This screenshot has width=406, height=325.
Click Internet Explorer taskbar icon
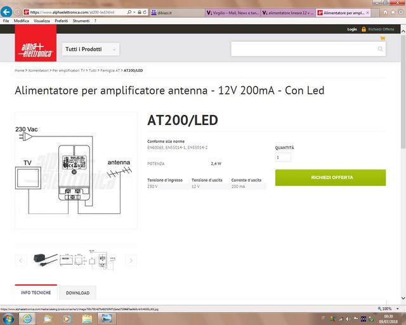tap(27, 319)
